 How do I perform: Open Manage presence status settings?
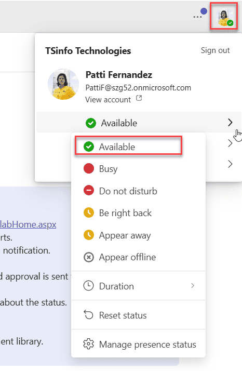point(138,344)
